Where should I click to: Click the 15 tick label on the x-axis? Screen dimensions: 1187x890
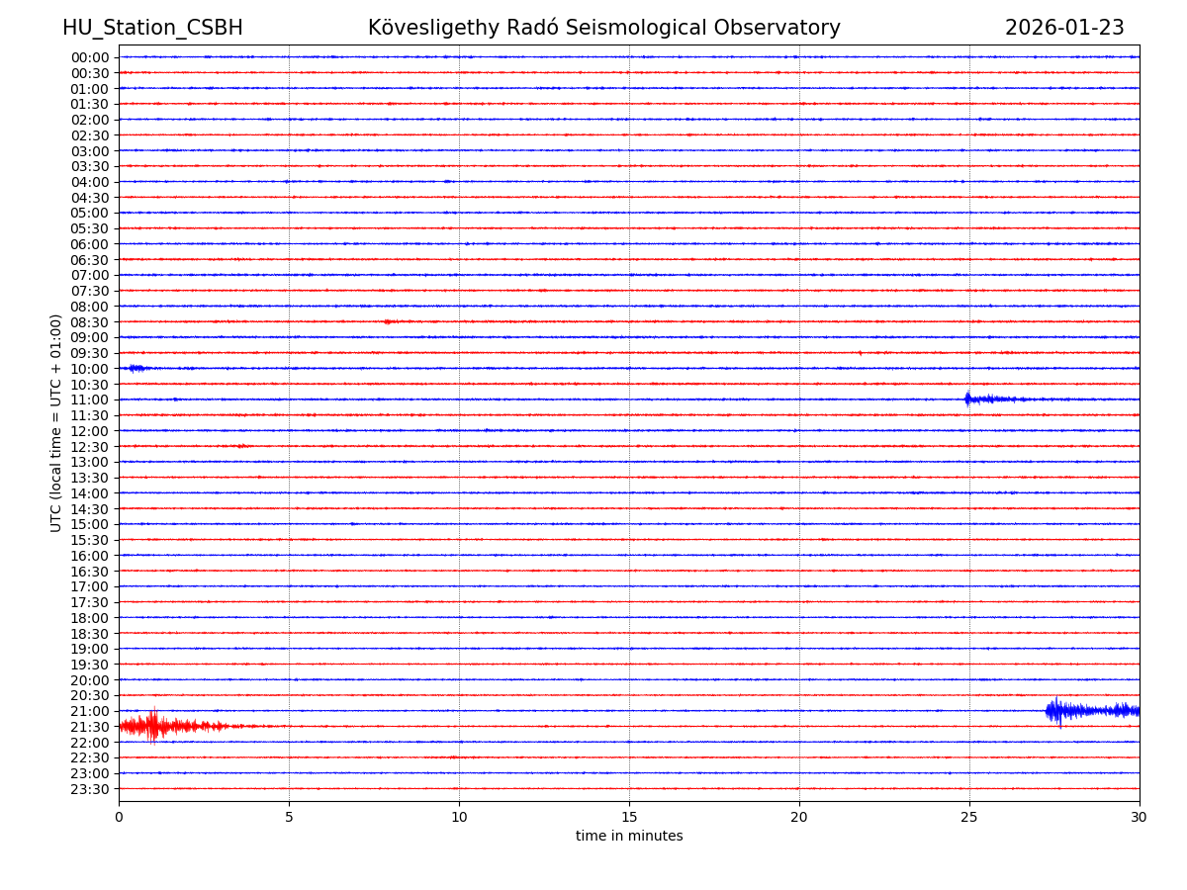[629, 818]
